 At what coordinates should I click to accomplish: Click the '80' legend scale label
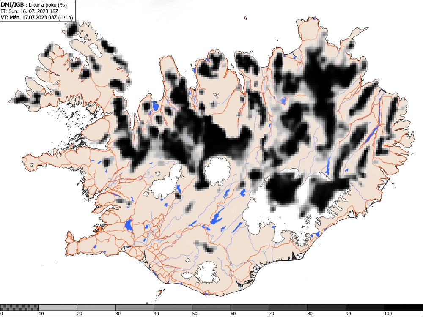pos(310,314)
